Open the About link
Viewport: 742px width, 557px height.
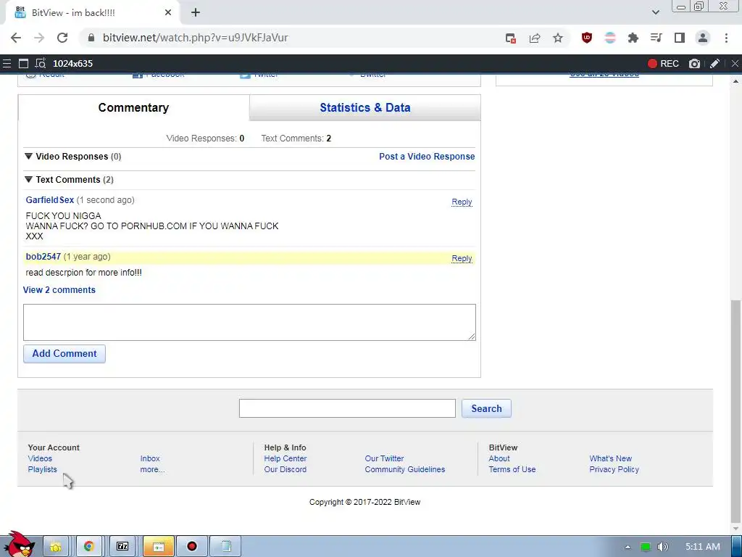pyautogui.click(x=499, y=458)
